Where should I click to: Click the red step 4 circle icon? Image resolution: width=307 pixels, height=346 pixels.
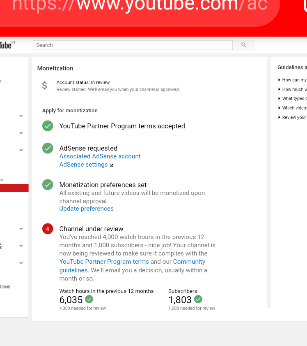[x=48, y=229]
